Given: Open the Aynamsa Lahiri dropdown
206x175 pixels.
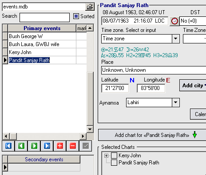Looking at the screenshot, I should coord(176,102).
